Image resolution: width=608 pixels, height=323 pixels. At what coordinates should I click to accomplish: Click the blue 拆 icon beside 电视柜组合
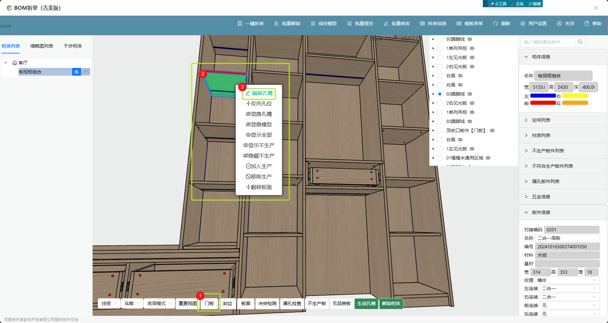click(x=77, y=72)
